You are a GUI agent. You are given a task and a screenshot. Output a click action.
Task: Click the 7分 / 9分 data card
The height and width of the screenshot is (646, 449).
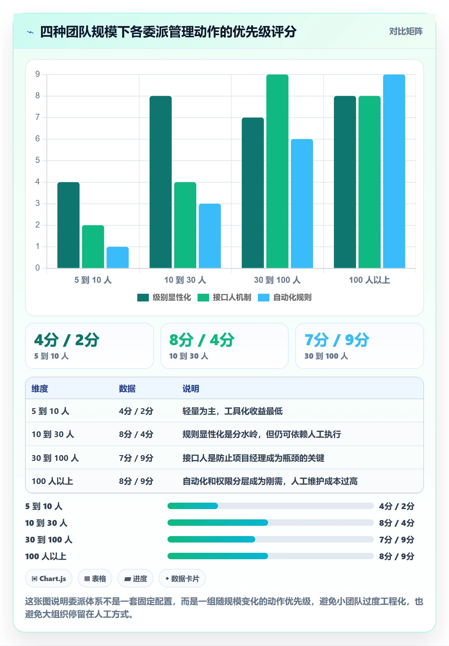click(x=360, y=346)
